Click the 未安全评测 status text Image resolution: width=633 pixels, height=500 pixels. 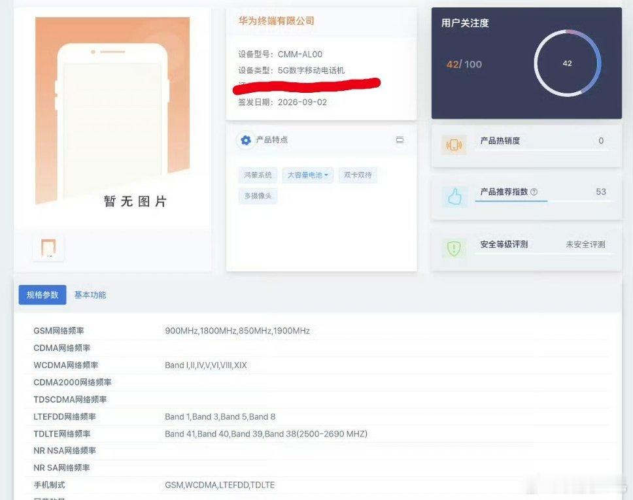585,244
